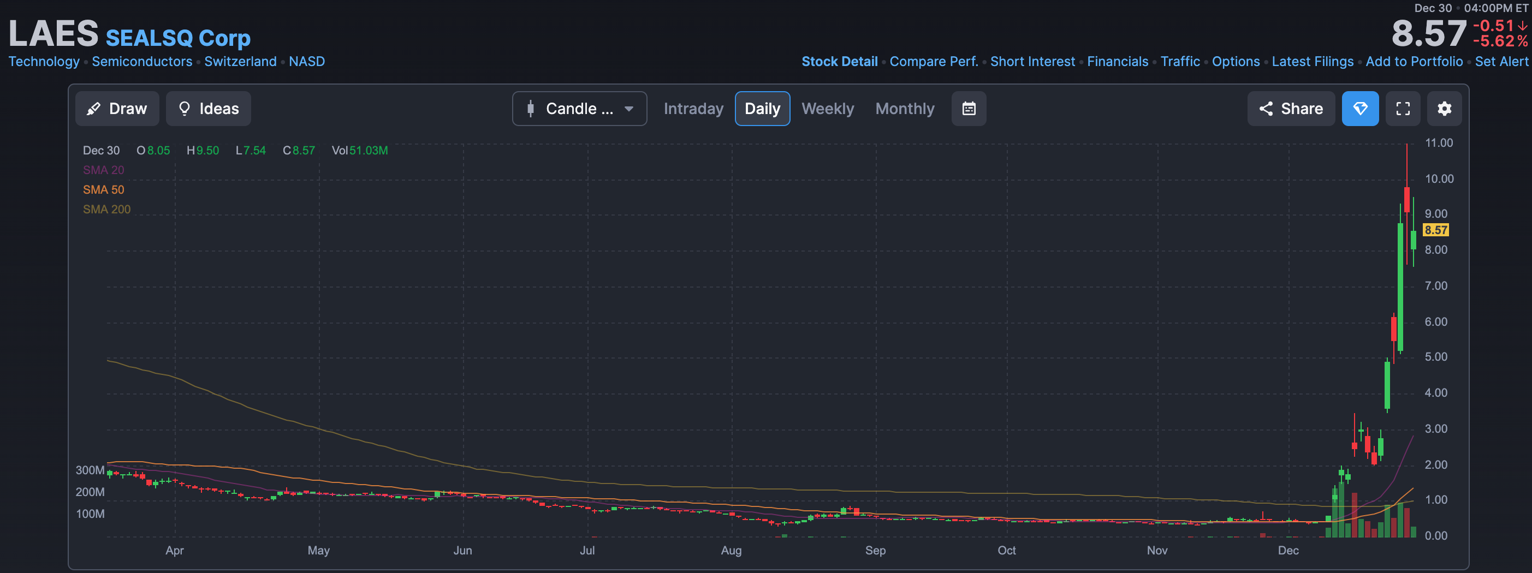Click the Apr label on time axis
The width and height of the screenshot is (1532, 573).
(174, 551)
